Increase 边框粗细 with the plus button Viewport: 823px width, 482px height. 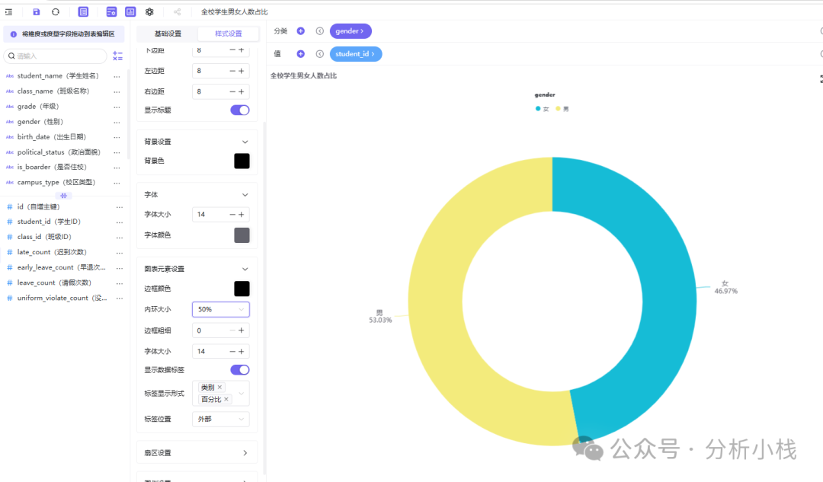tap(242, 330)
